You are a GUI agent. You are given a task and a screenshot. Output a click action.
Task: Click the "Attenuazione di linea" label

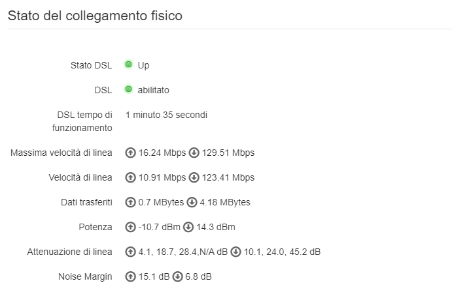coord(69,252)
